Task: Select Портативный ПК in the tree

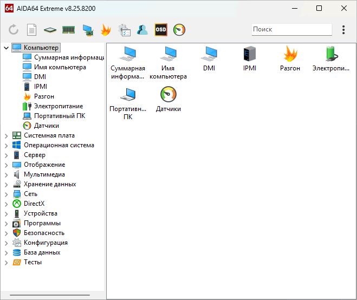Action: 59,116
